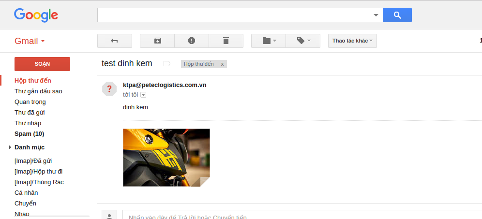This screenshot has width=482, height=219.
Task: Open Thư gắn dấu sao folder
Action: pos(38,91)
